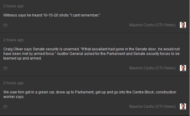Click author name Maurice Cacho on green car post
This screenshot has width=190, height=116.
152,107
